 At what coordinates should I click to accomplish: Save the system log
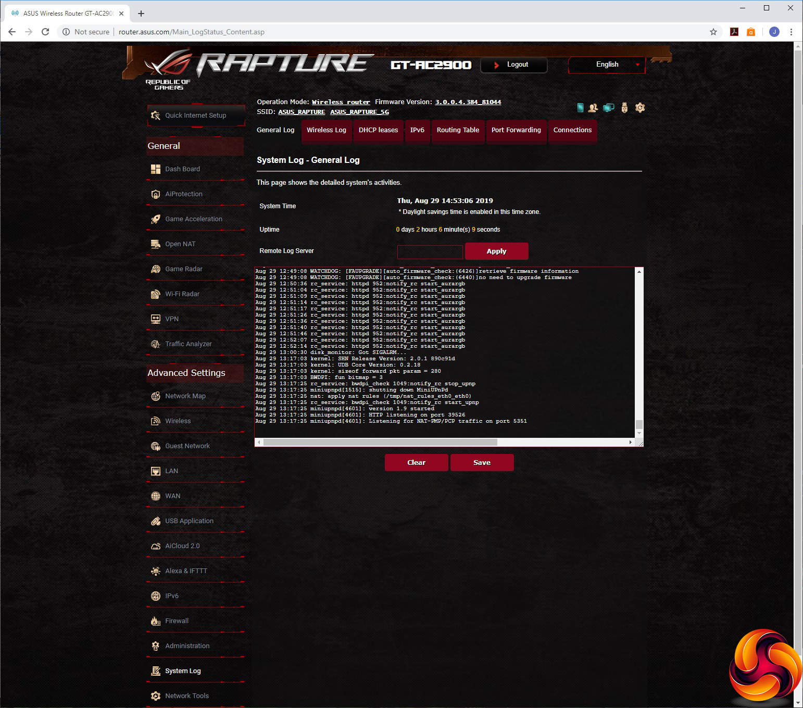pyautogui.click(x=482, y=462)
